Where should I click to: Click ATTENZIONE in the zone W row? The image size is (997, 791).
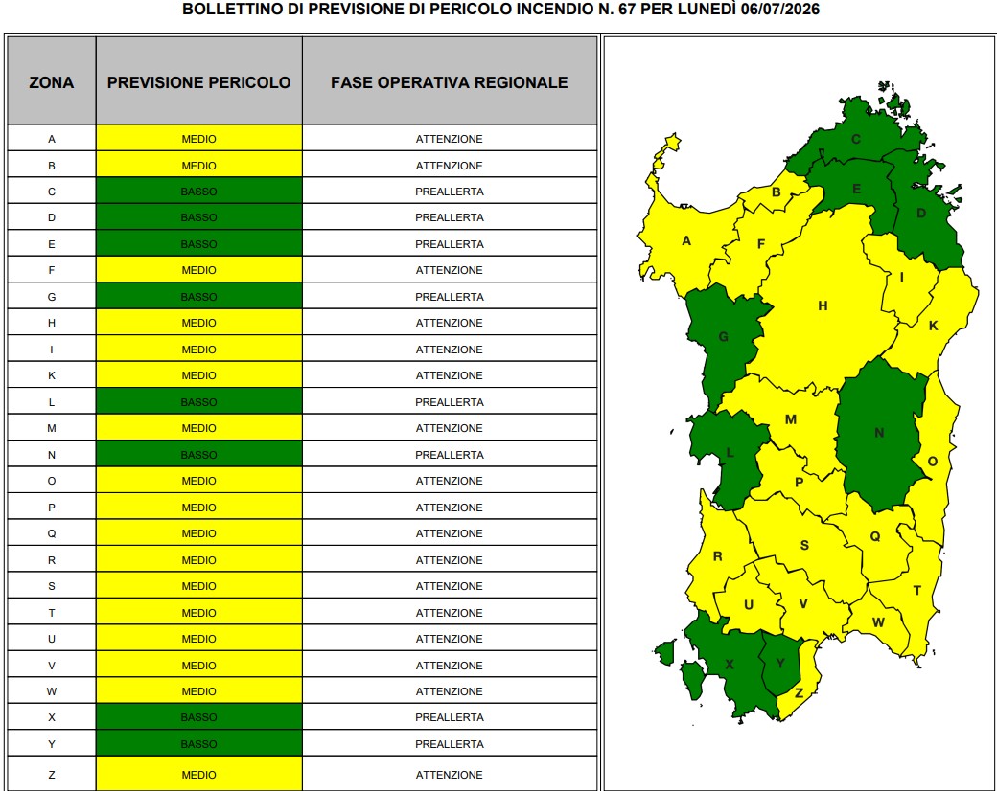pyautogui.click(x=450, y=692)
